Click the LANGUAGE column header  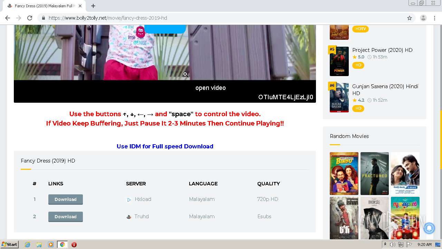[x=203, y=184]
